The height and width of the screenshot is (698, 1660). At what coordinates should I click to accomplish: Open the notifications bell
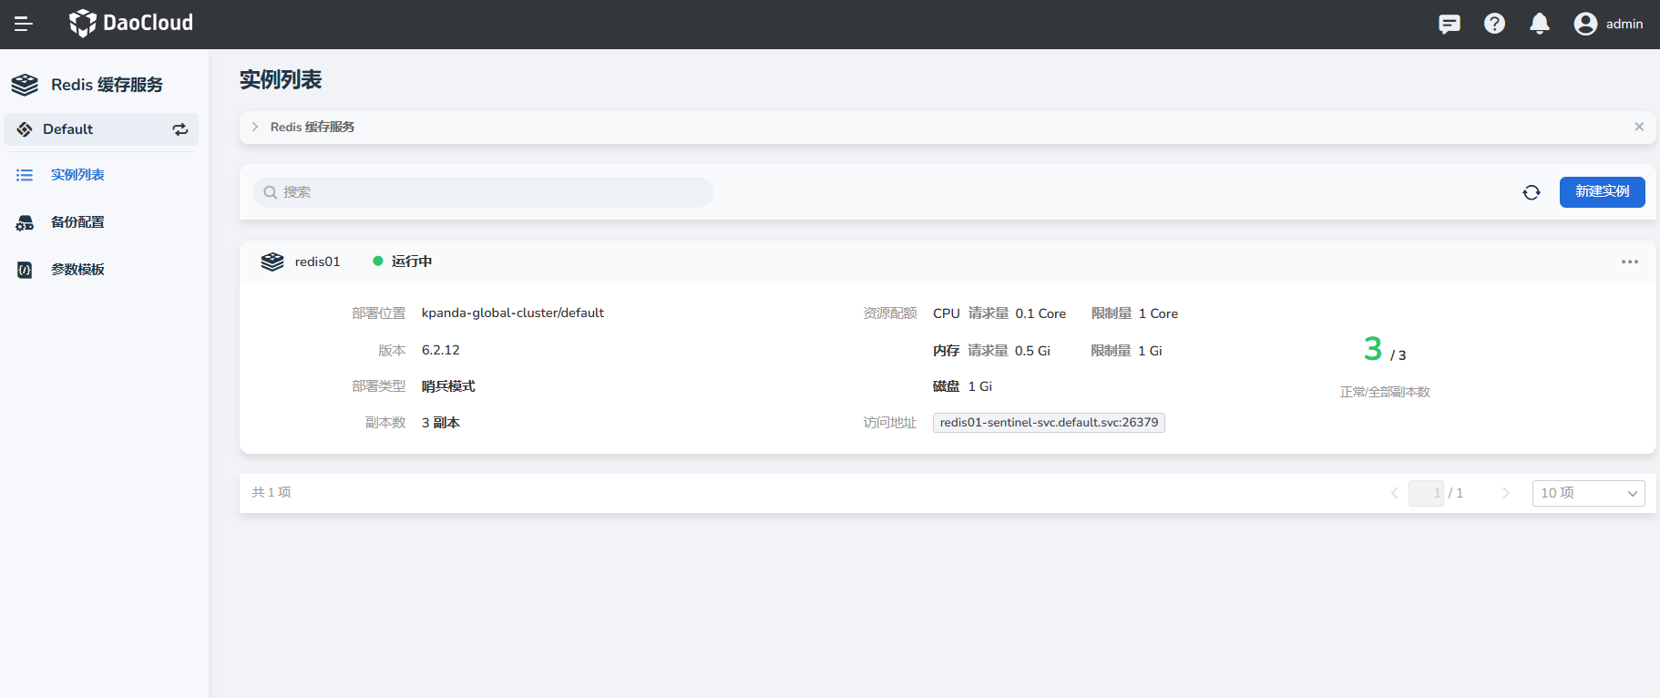coord(1540,24)
